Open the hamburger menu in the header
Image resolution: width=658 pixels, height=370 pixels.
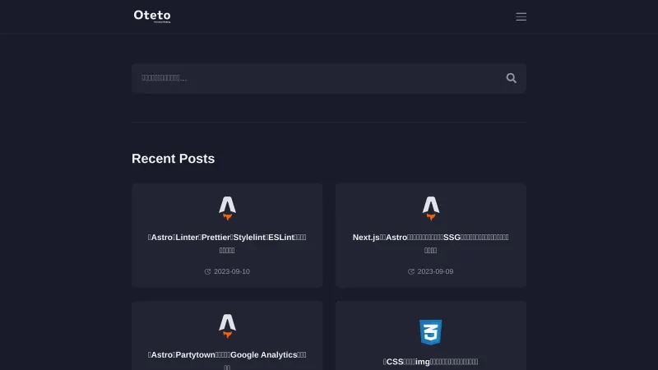(521, 16)
